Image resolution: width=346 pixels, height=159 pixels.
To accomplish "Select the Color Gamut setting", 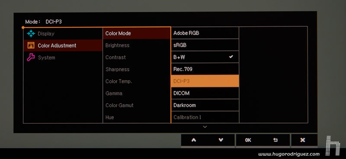I will 137,105.
